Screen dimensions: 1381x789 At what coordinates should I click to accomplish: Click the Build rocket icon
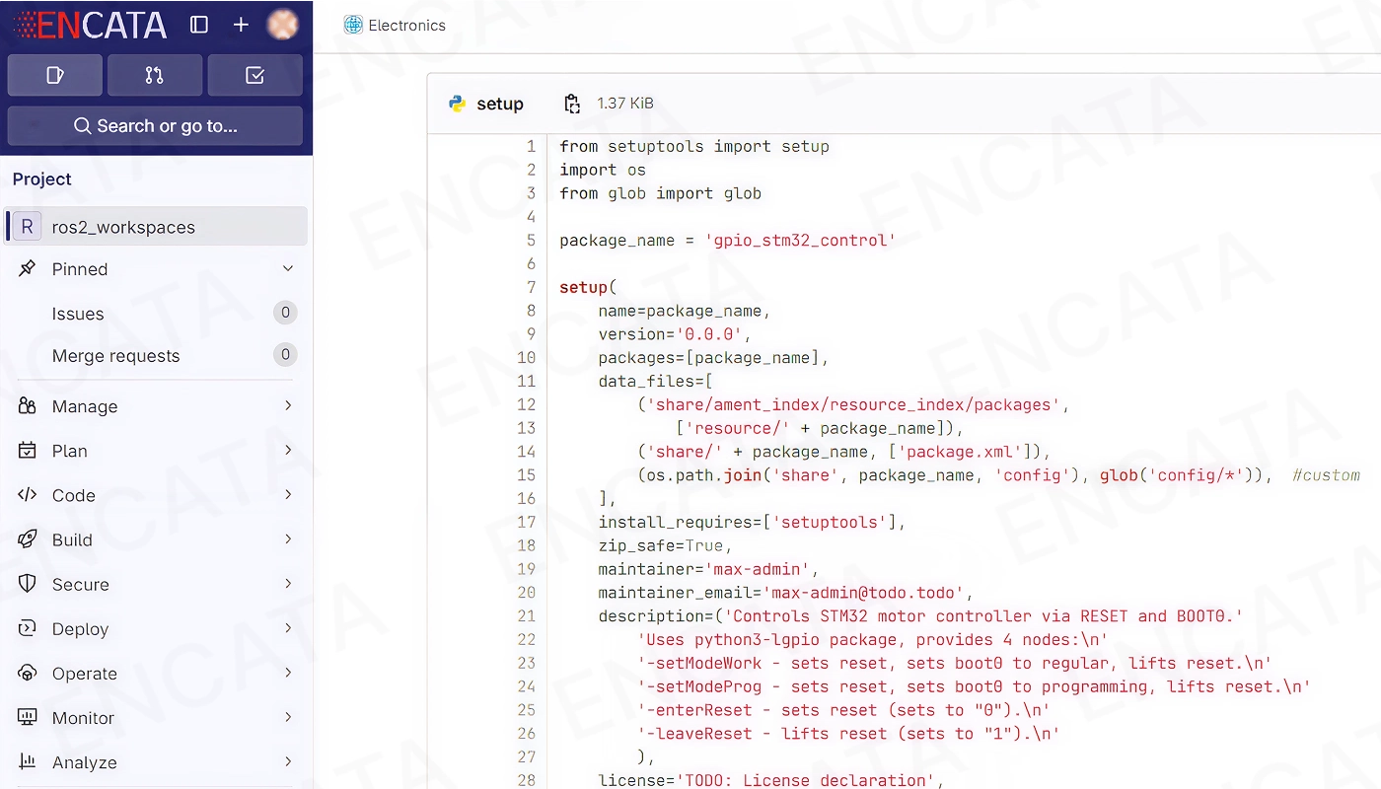click(x=28, y=539)
